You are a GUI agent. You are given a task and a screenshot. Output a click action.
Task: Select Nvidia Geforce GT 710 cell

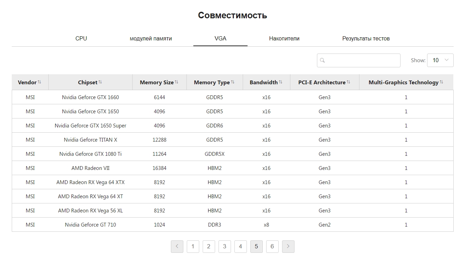tap(90, 225)
